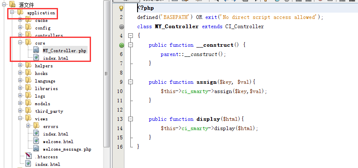Click the application folder icon
Screen dimensions: 358x168
tap(20, 12)
